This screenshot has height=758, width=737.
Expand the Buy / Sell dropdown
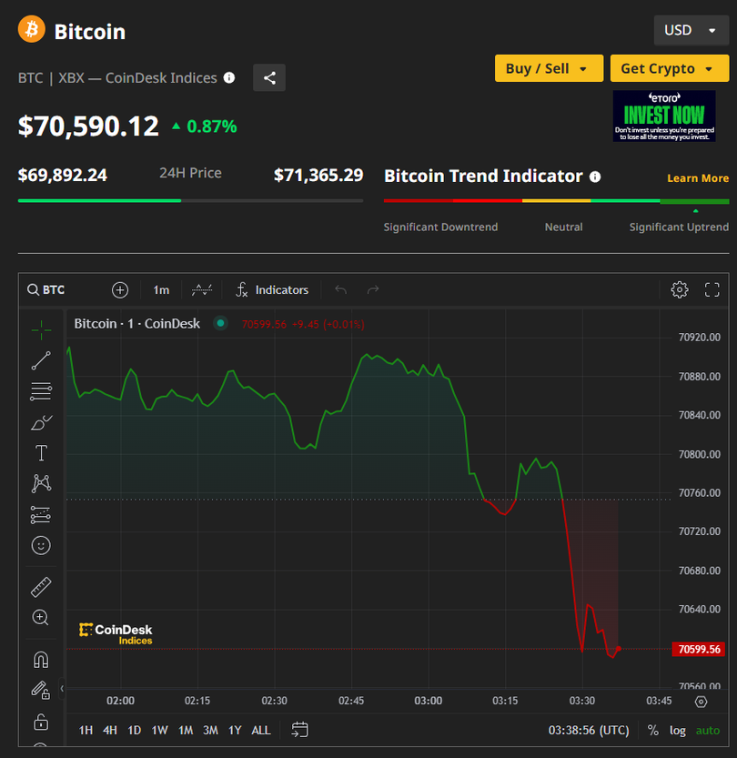[549, 68]
